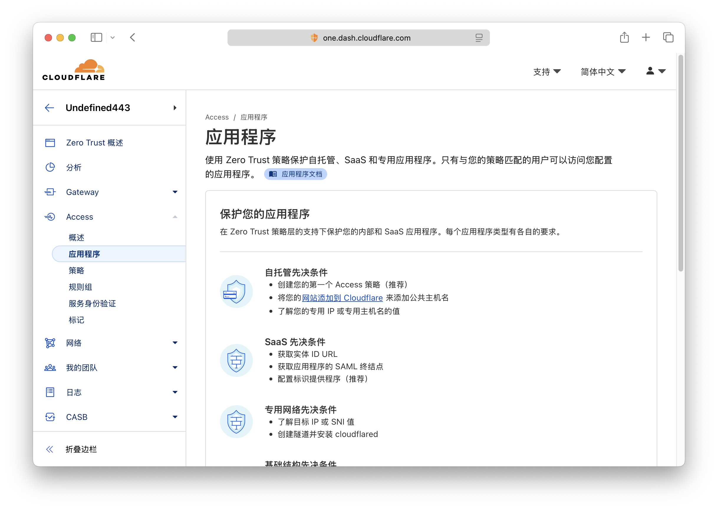Image resolution: width=718 pixels, height=510 pixels.
Task: Click the back arrow beside Undefined443
Action: point(49,108)
